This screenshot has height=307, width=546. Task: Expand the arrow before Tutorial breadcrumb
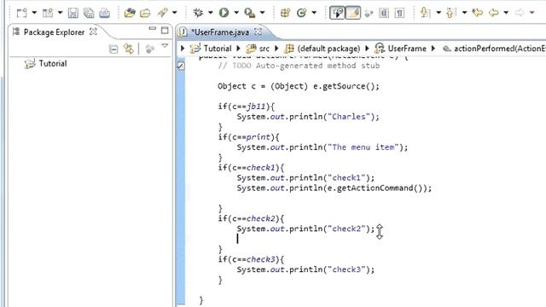pyautogui.click(x=183, y=49)
